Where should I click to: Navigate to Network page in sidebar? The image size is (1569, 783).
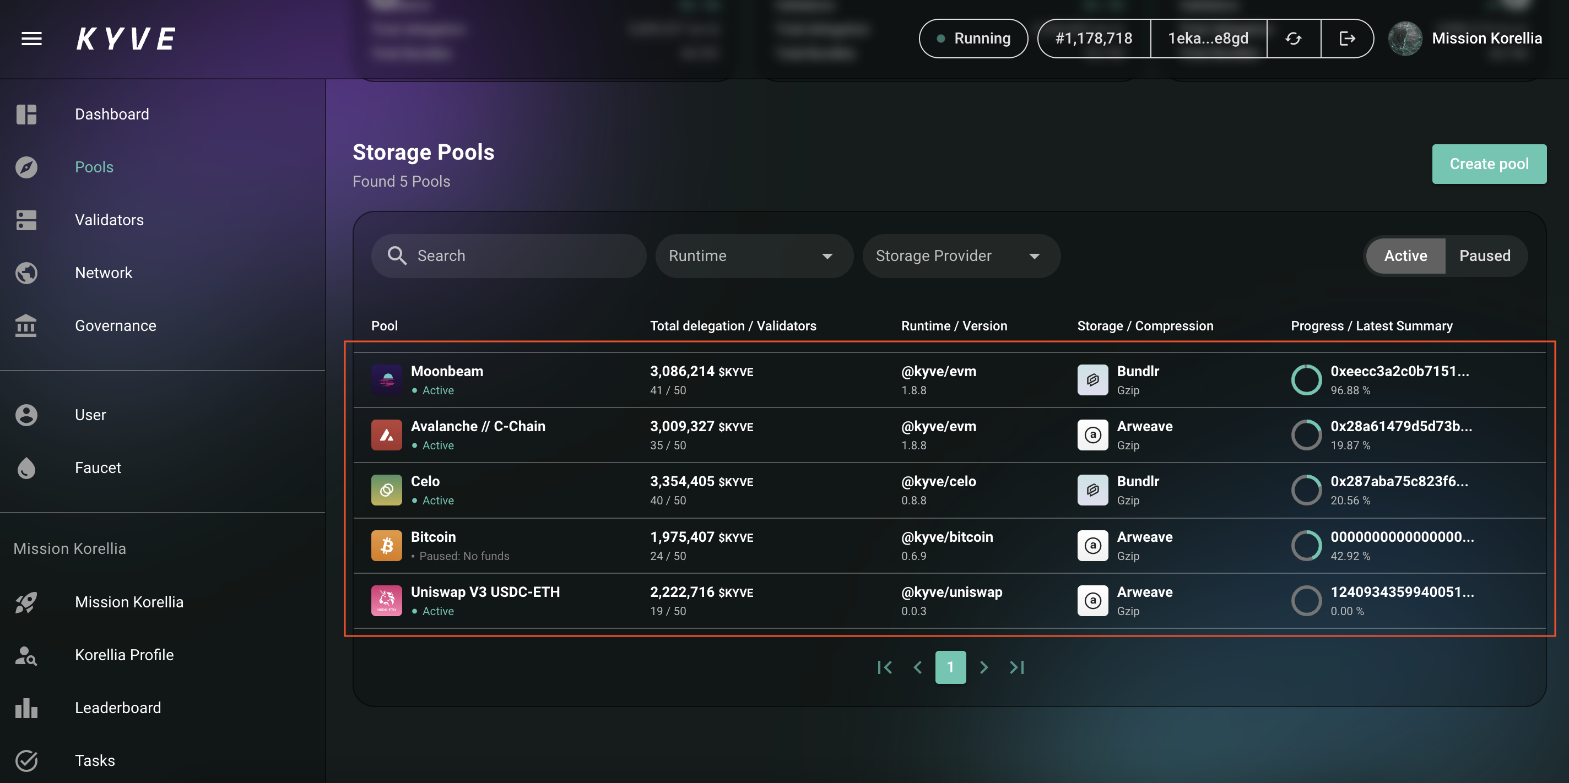coord(103,273)
